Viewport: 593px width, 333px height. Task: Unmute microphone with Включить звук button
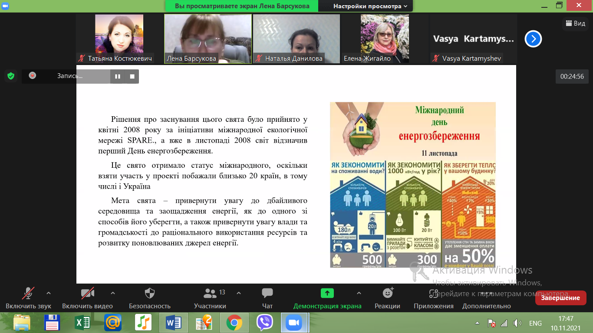(29, 298)
